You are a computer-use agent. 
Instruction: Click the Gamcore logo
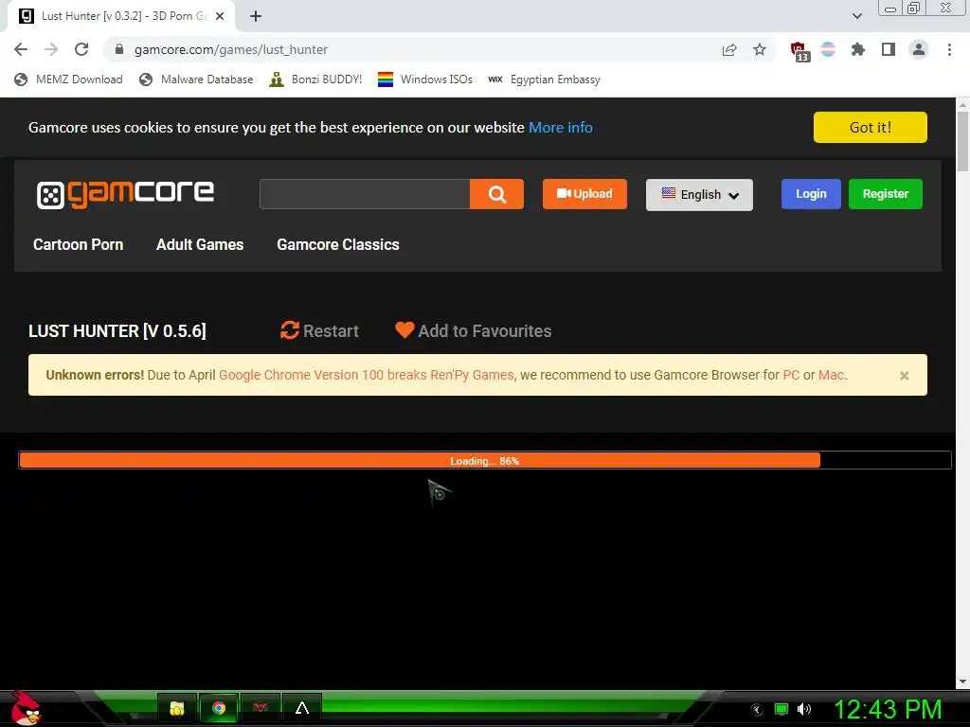point(126,194)
